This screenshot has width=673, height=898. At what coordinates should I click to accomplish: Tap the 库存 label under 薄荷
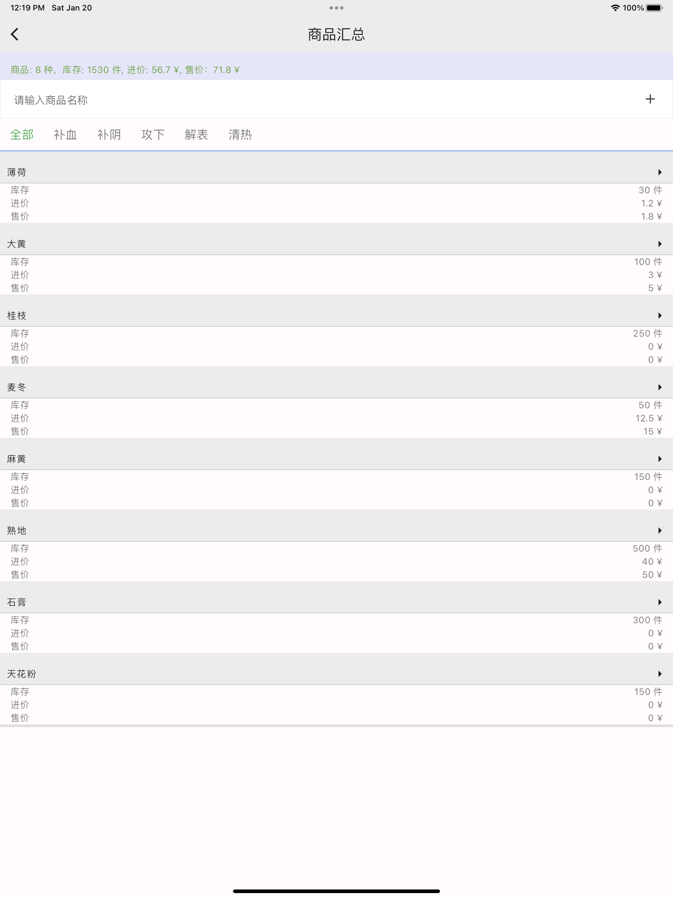(x=20, y=190)
